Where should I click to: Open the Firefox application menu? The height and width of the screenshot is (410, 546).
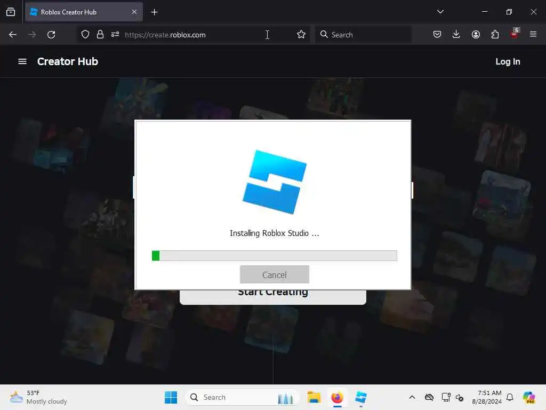[533, 34]
